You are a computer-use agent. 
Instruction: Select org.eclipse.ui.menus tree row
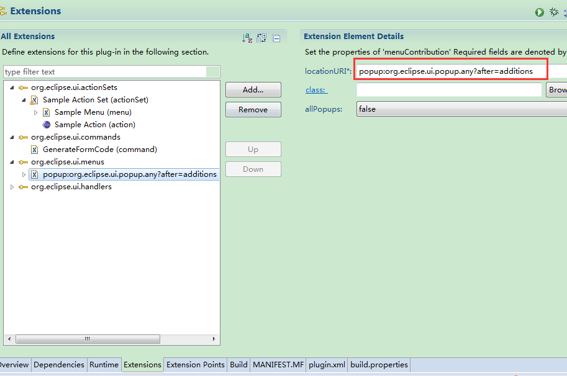point(68,162)
